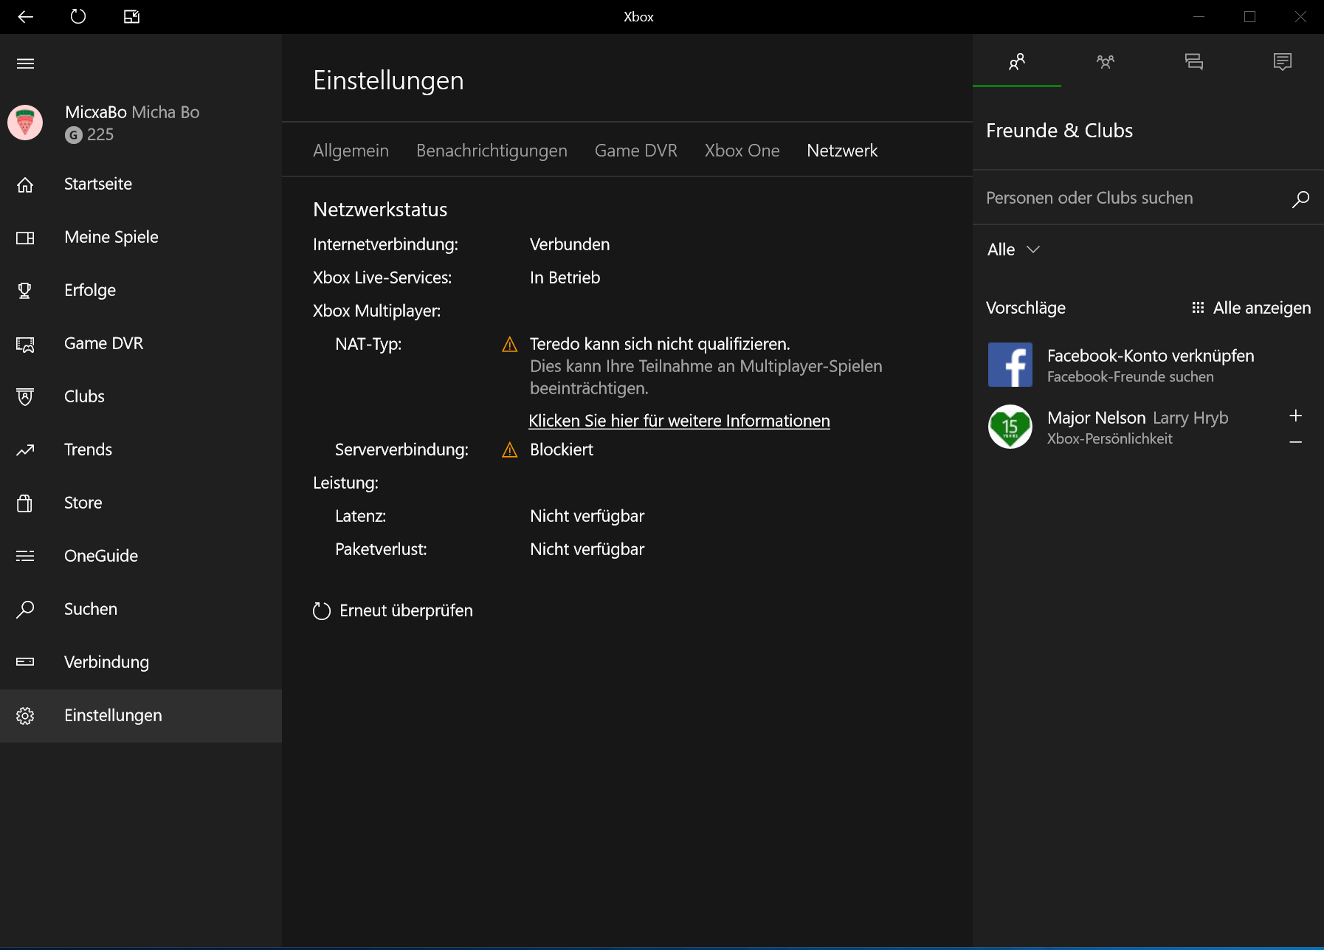1324x950 pixels.
Task: Open the Game DVR settings tab
Action: (x=636, y=151)
